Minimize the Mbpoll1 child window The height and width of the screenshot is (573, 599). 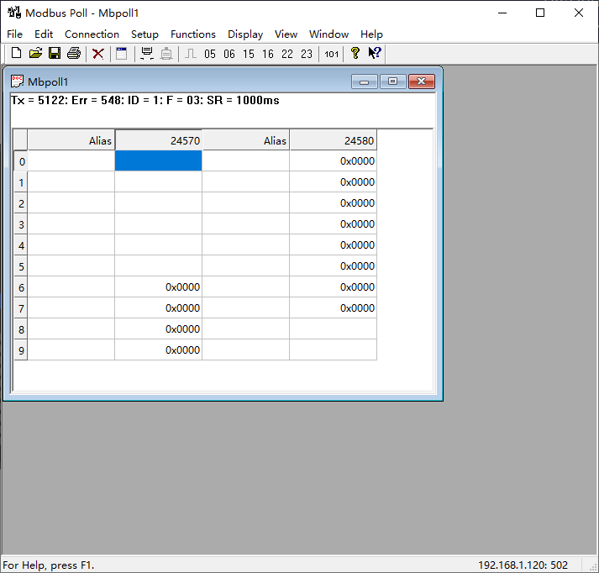[365, 81]
